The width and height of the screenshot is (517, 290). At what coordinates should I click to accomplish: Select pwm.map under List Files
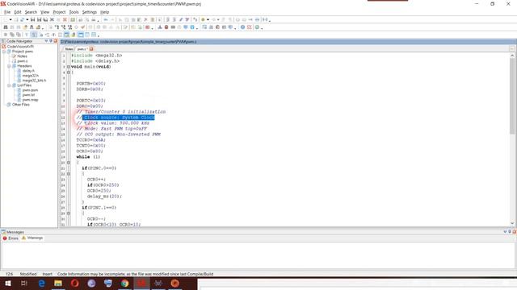30,100
